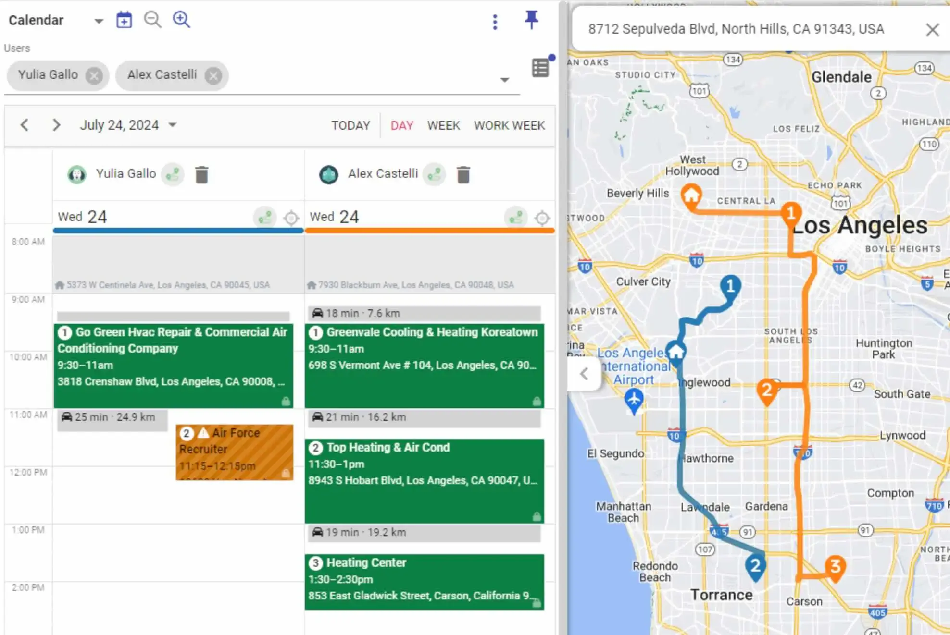950x635 pixels.
Task: Click the blue pin icon
Action: (x=531, y=20)
